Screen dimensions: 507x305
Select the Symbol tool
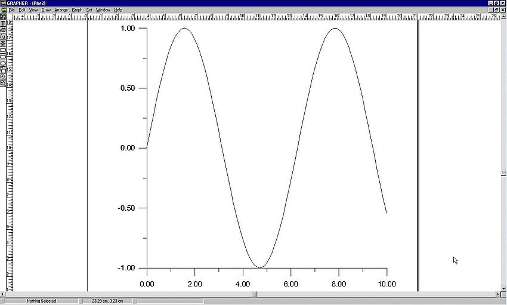click(3, 44)
